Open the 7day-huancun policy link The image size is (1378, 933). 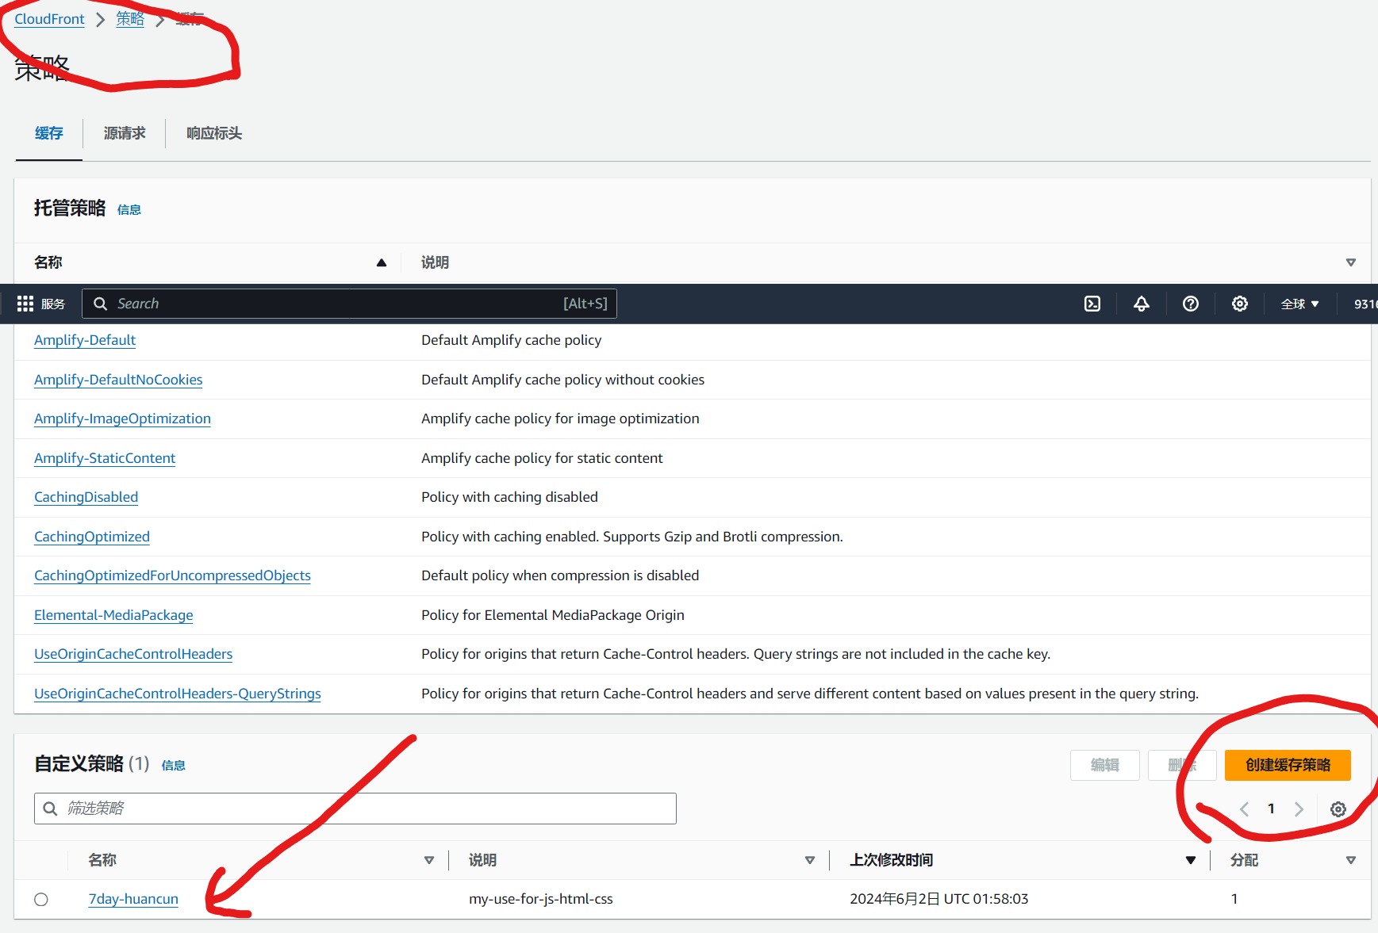[x=133, y=899]
